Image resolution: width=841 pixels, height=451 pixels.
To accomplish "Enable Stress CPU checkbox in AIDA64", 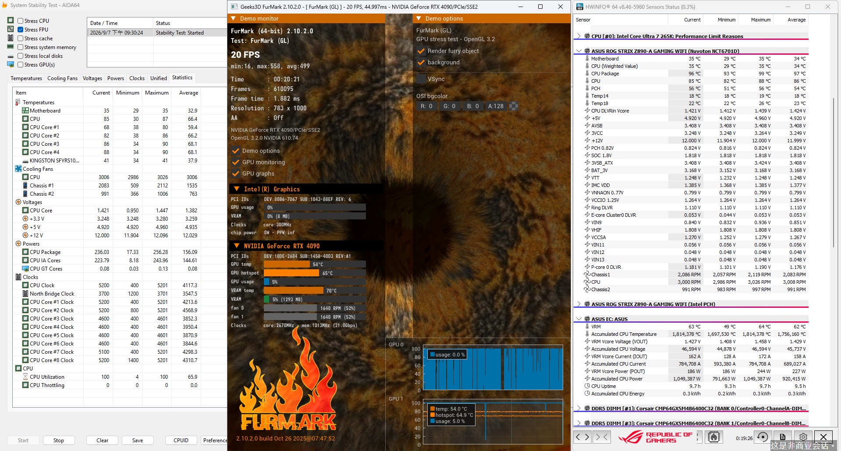I will [20, 21].
